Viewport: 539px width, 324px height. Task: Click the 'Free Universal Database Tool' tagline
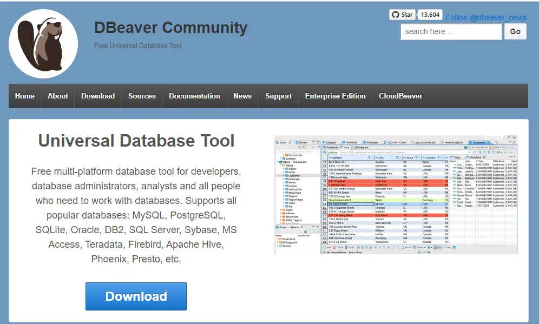click(137, 45)
